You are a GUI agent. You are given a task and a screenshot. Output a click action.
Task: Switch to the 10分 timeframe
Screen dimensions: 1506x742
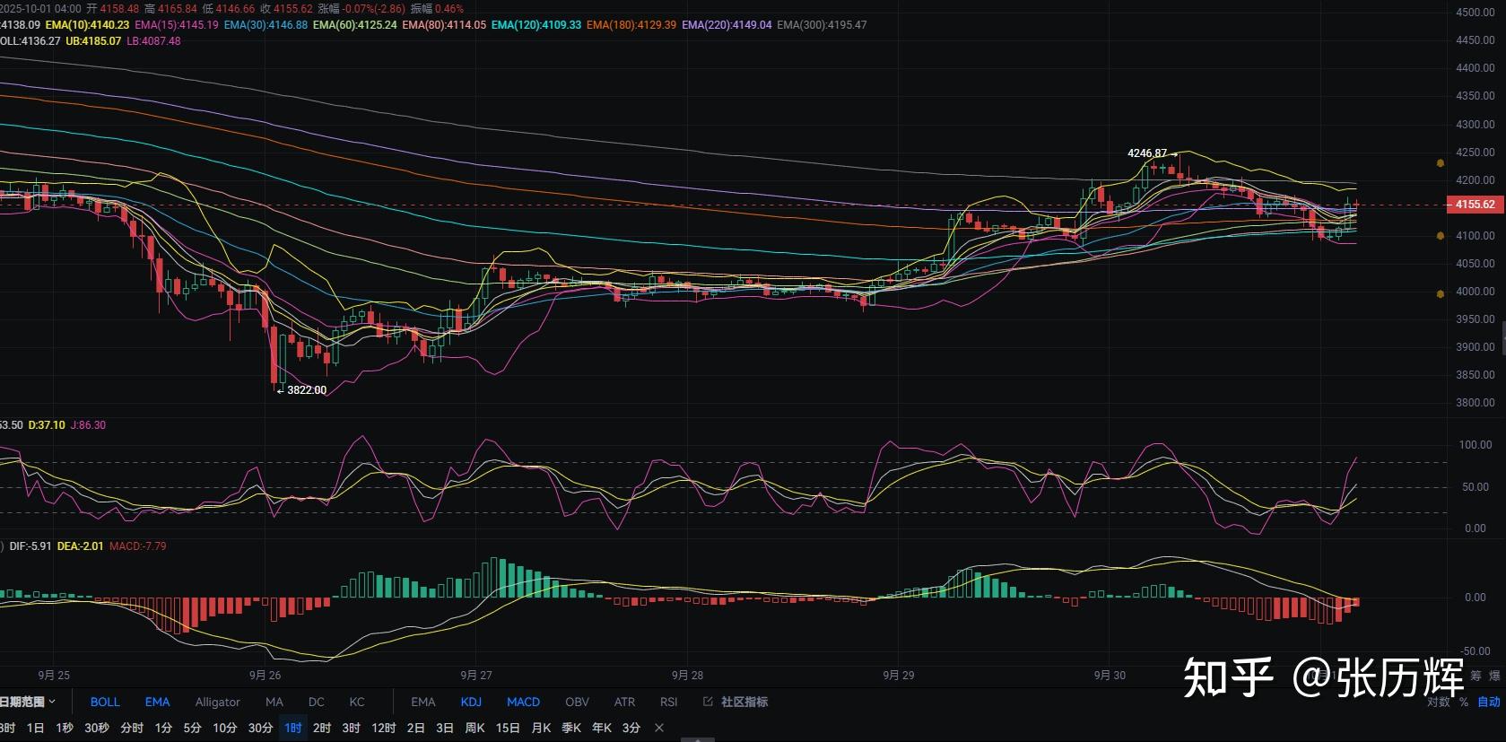(225, 728)
